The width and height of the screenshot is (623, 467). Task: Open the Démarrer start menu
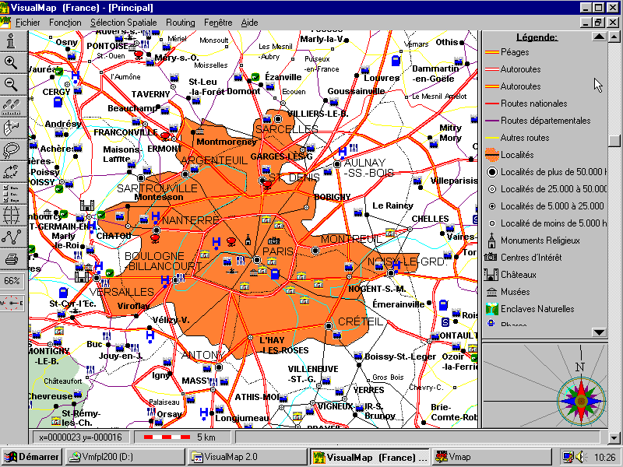pyautogui.click(x=32, y=457)
